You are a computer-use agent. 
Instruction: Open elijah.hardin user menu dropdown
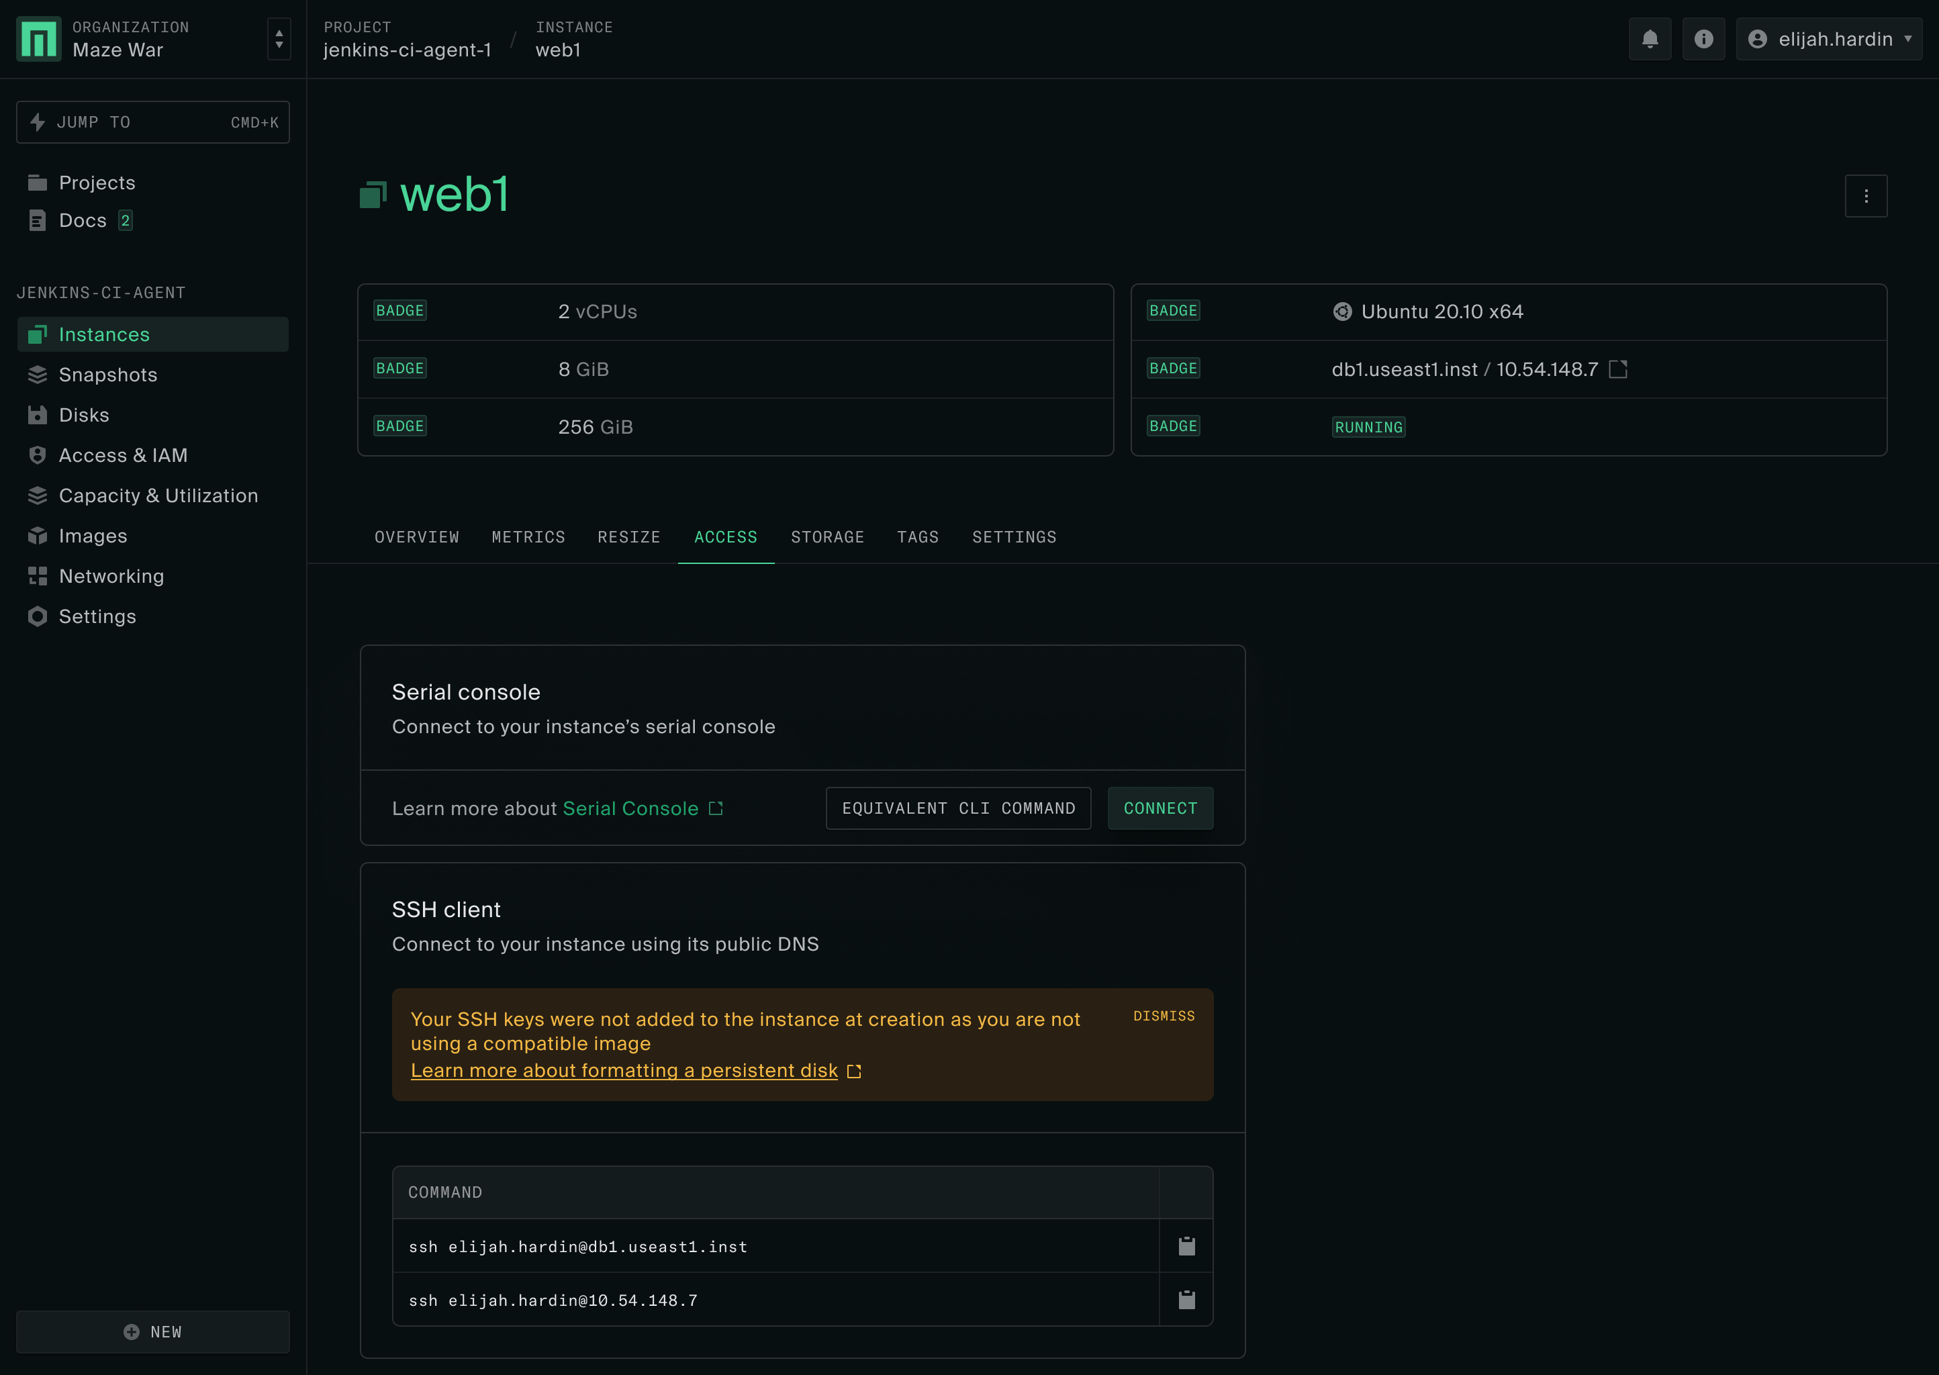(x=1828, y=39)
